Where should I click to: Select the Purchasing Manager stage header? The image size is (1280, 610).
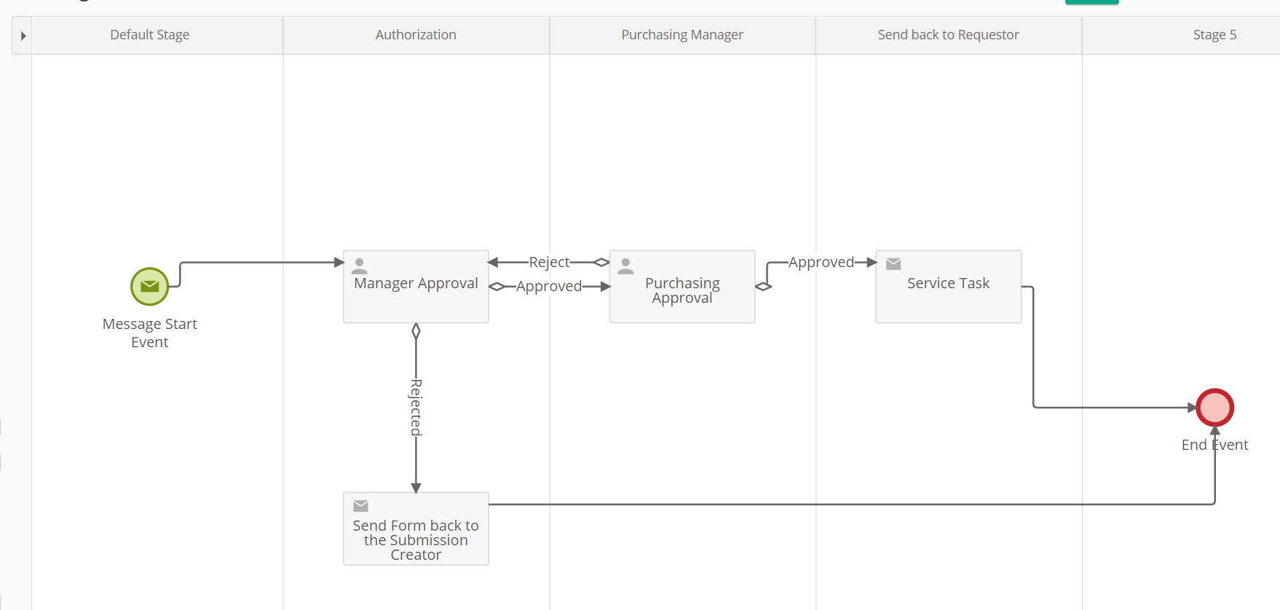coord(682,35)
